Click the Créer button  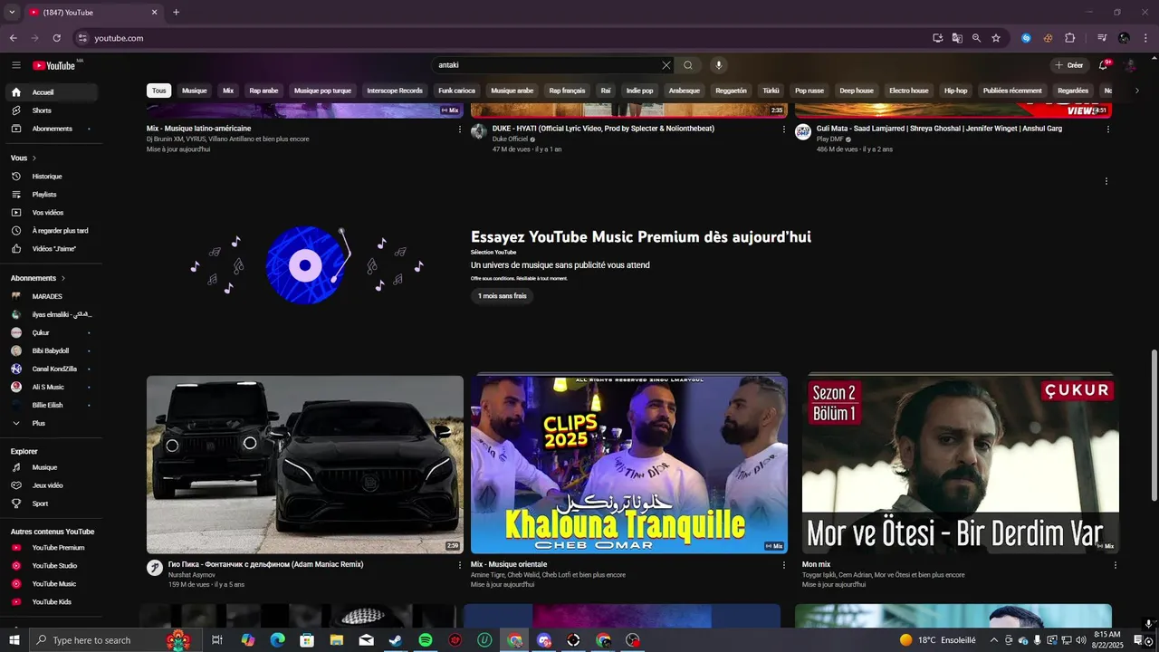pyautogui.click(x=1069, y=65)
